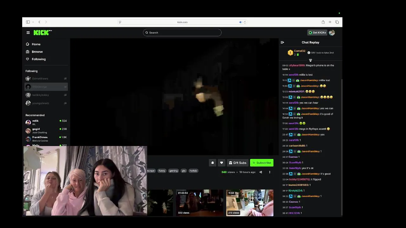Viewport: 406px width, 228px height.
Task: Select the highlighted second channel in Following list
Action: 46,87
